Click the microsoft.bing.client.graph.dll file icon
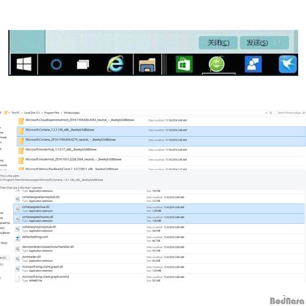Image resolution: width=306 pixels, height=306 pixels. 17,268
